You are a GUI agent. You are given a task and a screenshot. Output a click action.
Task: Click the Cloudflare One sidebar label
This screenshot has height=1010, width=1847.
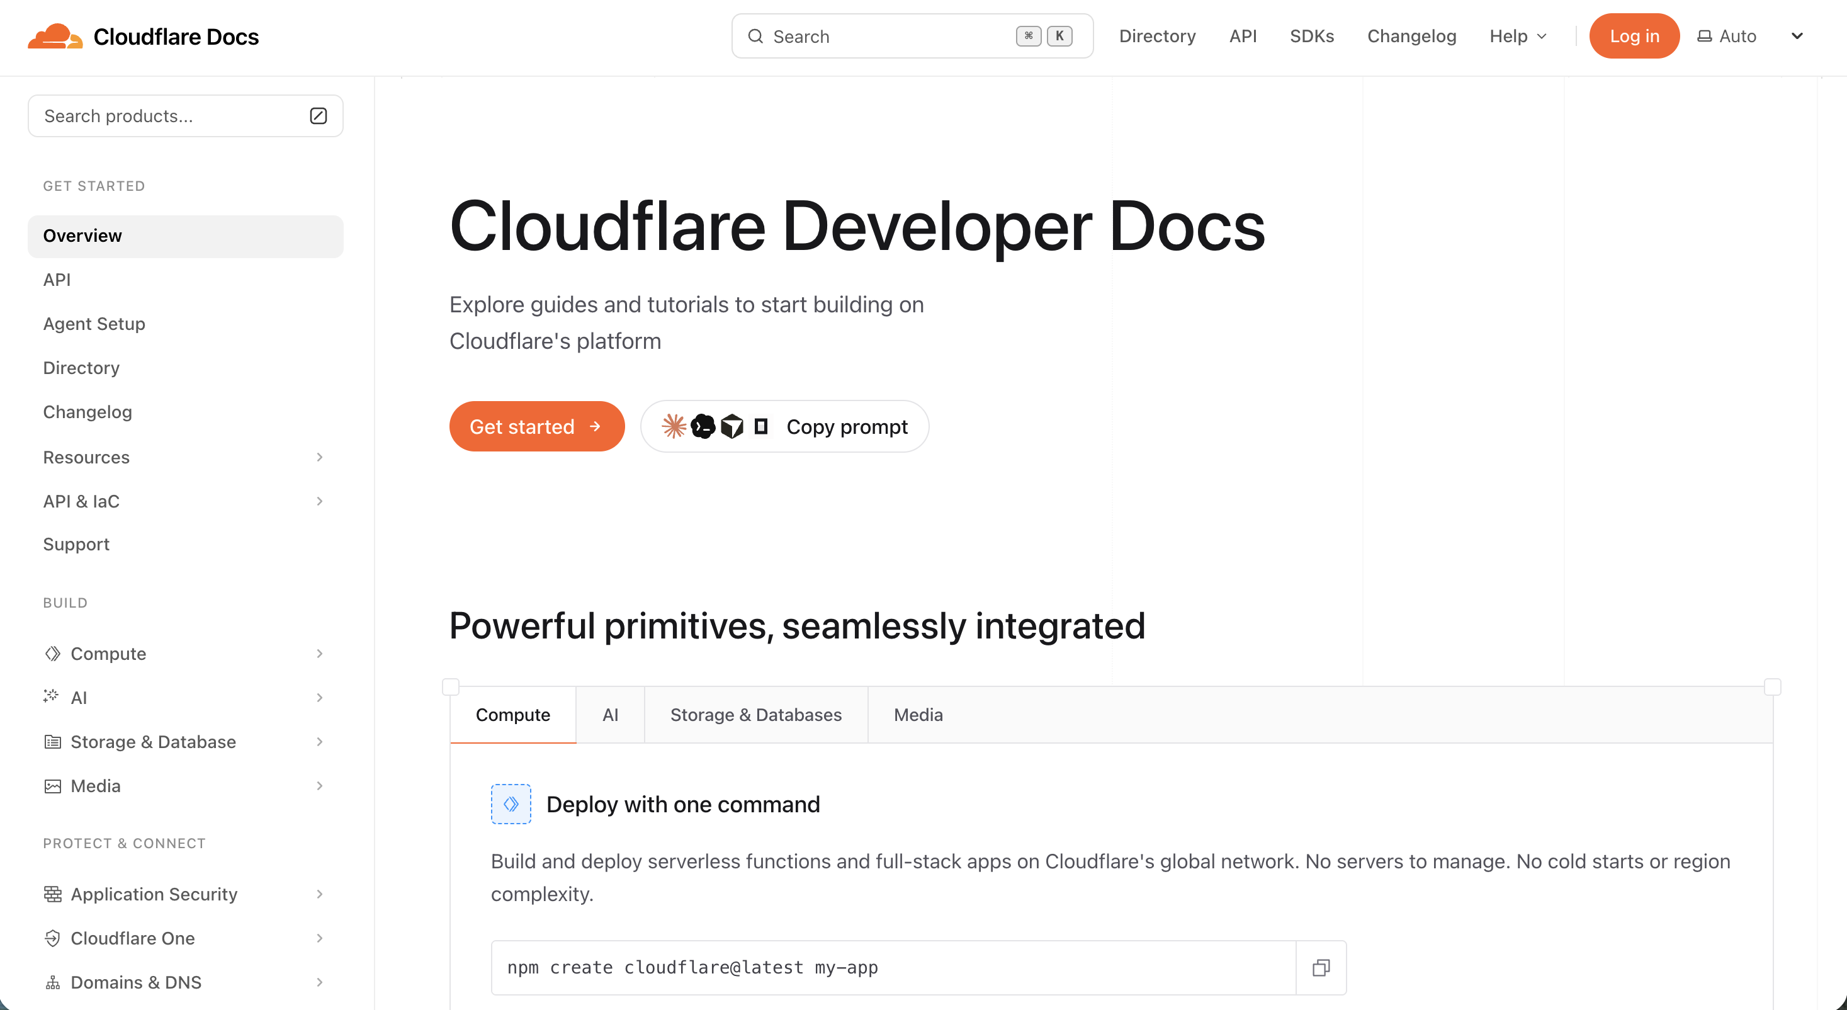[x=133, y=938]
